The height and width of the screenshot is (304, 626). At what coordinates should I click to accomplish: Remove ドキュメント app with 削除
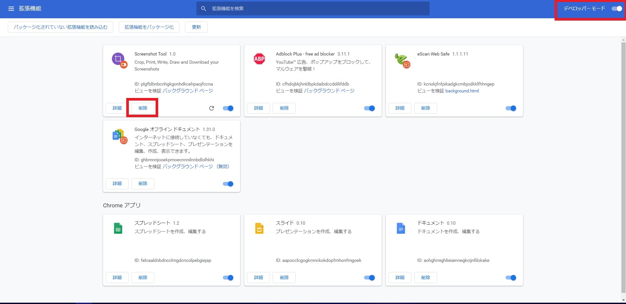426,278
